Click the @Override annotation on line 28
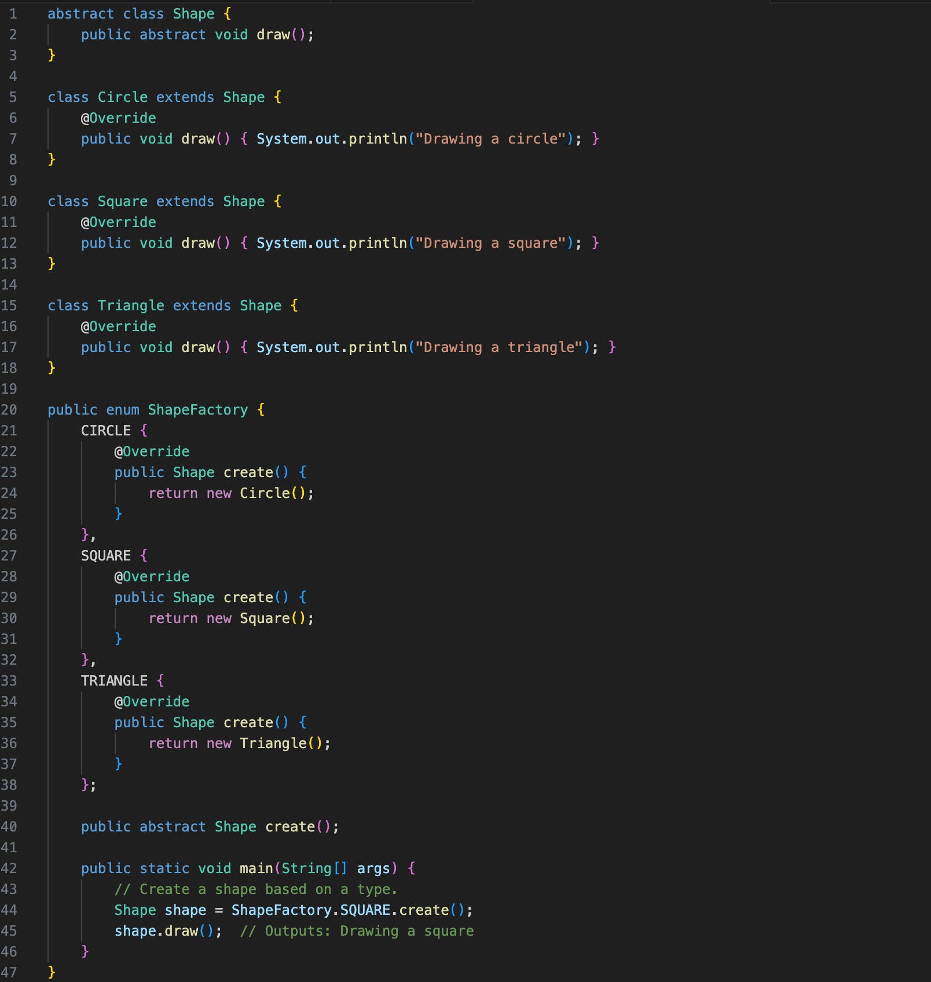Viewport: 931px width, 982px height. 152,577
